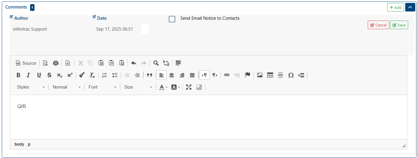417x158 pixels.
Task: Open the Size dropdown
Action: tap(138, 87)
